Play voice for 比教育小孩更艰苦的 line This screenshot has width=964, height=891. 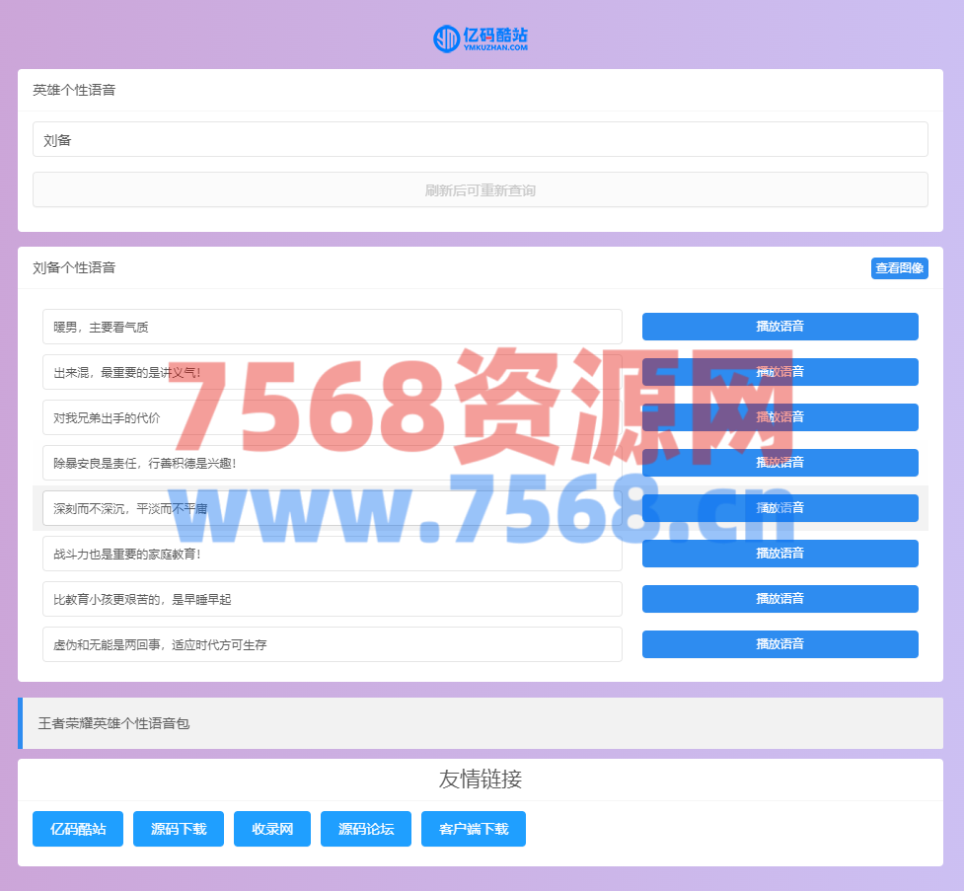pyautogui.click(x=779, y=599)
